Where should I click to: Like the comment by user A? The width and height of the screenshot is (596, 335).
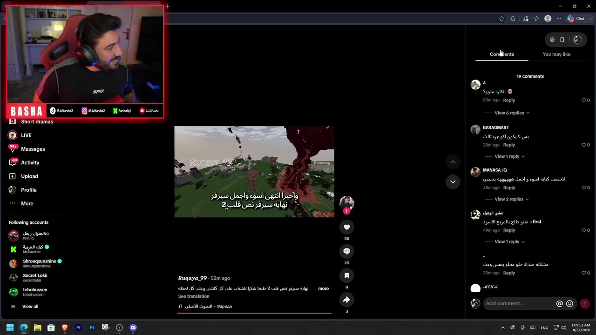584,100
